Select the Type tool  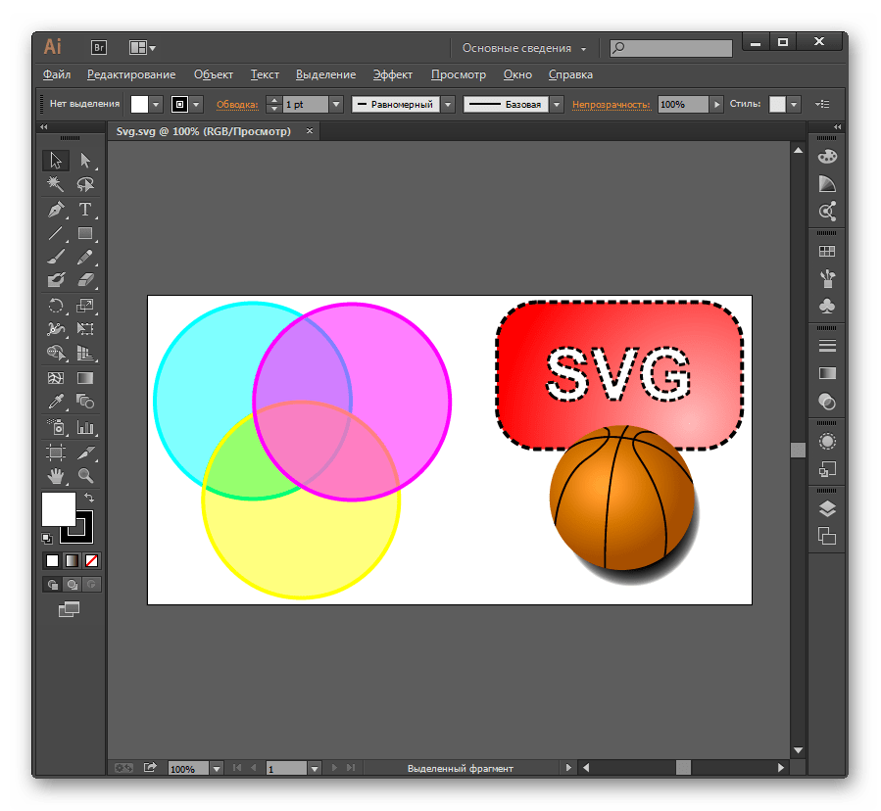85,209
